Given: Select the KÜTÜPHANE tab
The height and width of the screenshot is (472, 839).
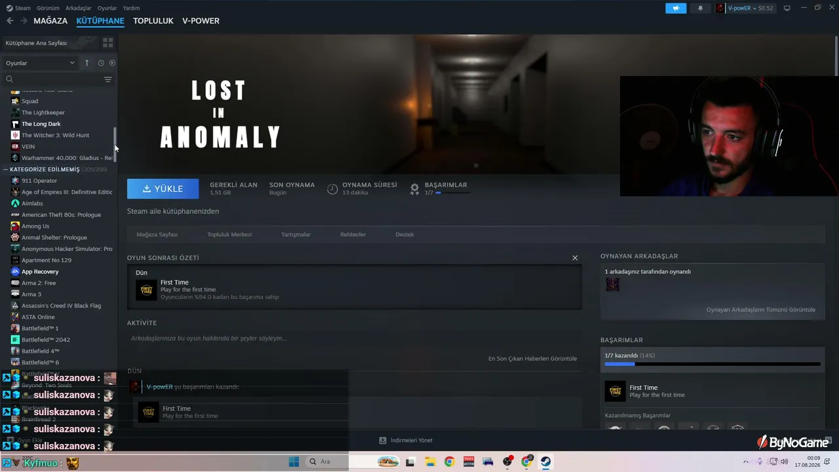Looking at the screenshot, I should pos(100,21).
